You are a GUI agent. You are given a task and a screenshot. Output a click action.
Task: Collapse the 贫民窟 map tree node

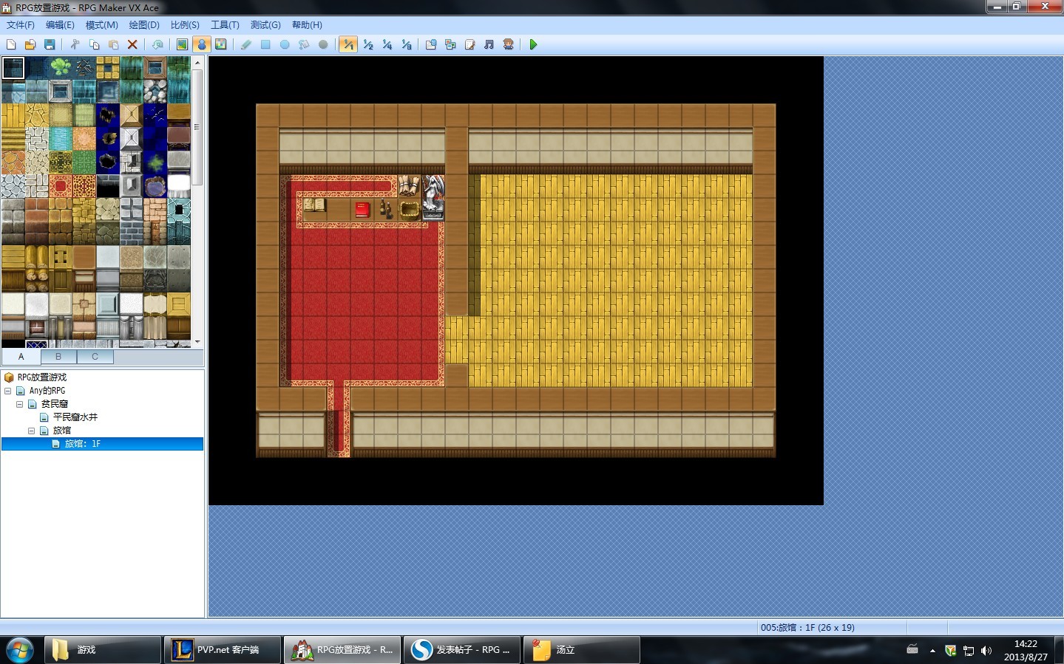pyautogui.click(x=19, y=404)
